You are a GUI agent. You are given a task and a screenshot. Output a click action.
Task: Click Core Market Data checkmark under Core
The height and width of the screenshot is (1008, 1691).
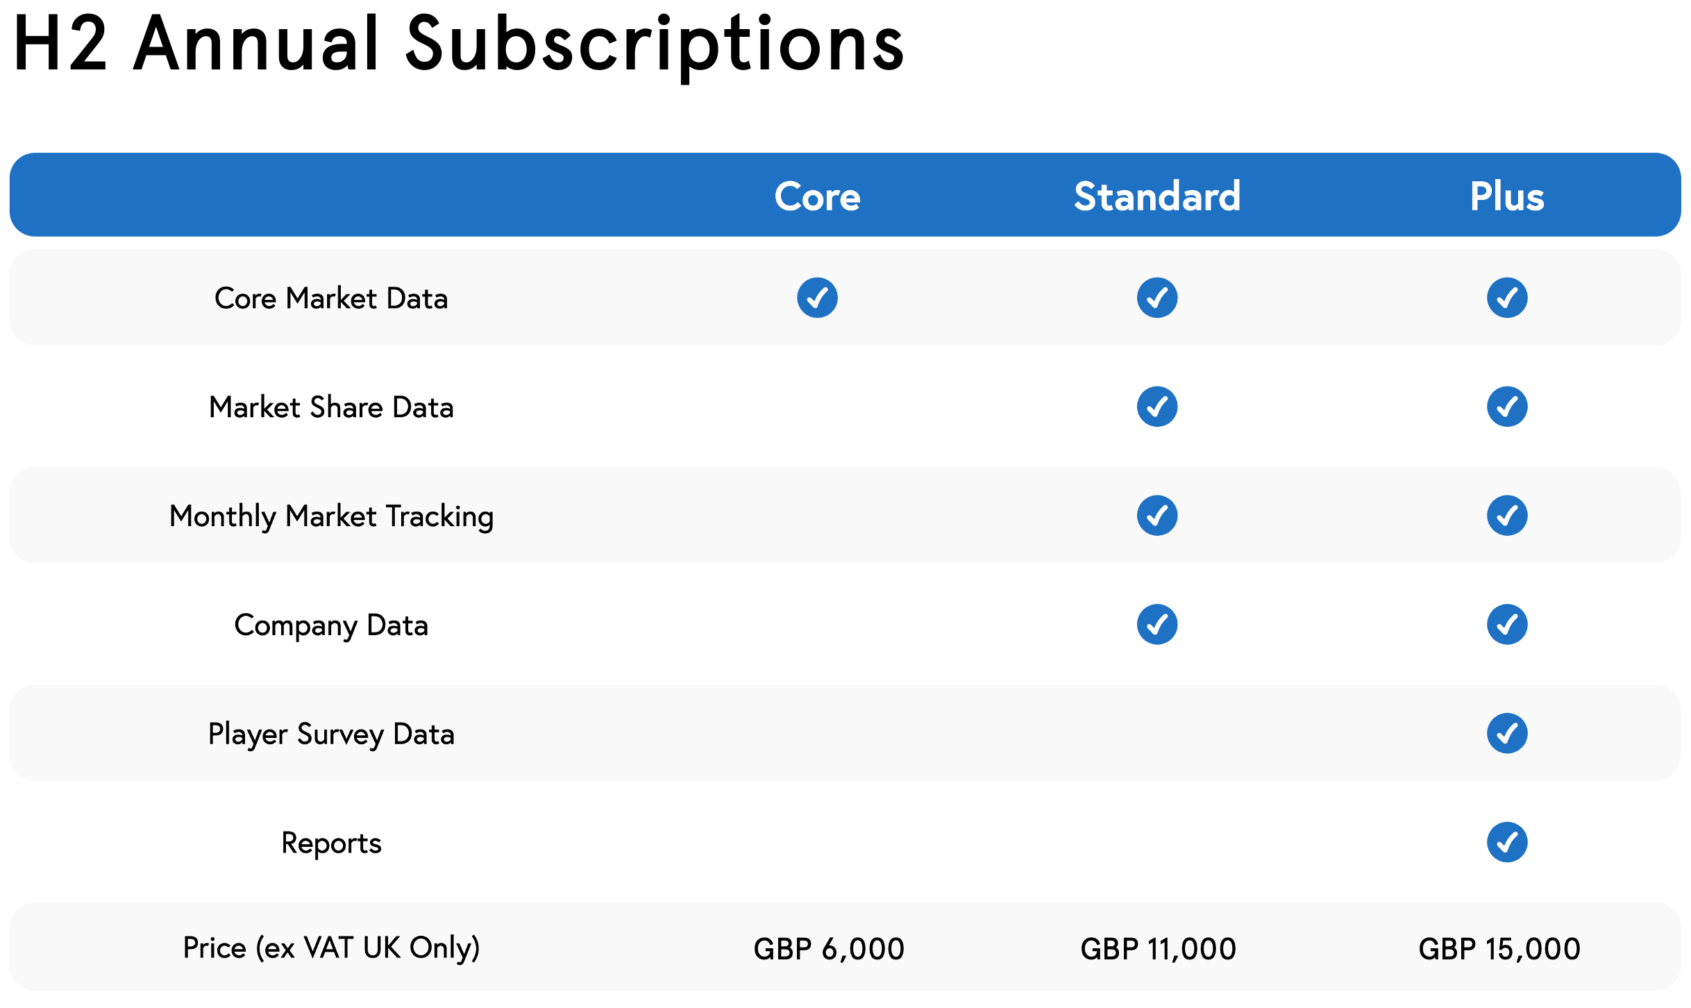click(x=817, y=298)
